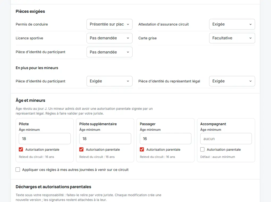Viewport: 271px width, 202px height.
Task: Open the adult Pièce d'identité du participant dropdown
Action: click(109, 52)
